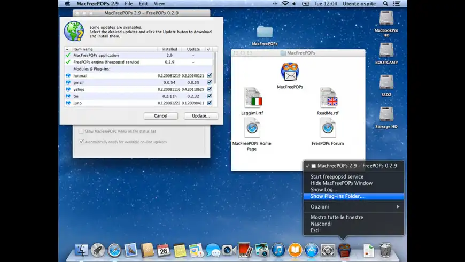Open Messages from the dock
The height and width of the screenshot is (262, 465).
coord(213,250)
